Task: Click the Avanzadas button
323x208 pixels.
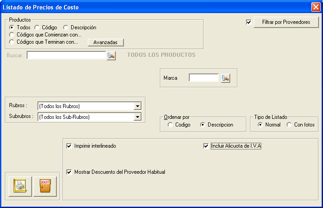Action: [106, 42]
